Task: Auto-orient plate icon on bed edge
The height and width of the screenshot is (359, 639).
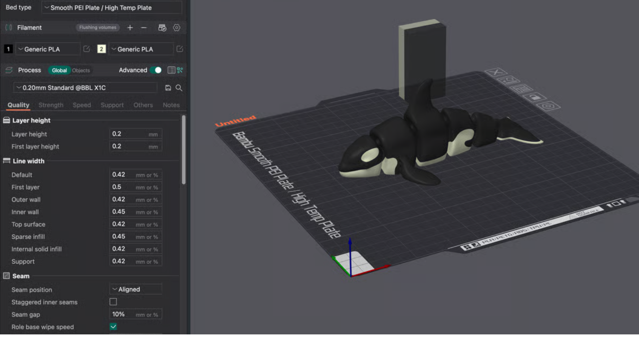Action: click(508, 80)
